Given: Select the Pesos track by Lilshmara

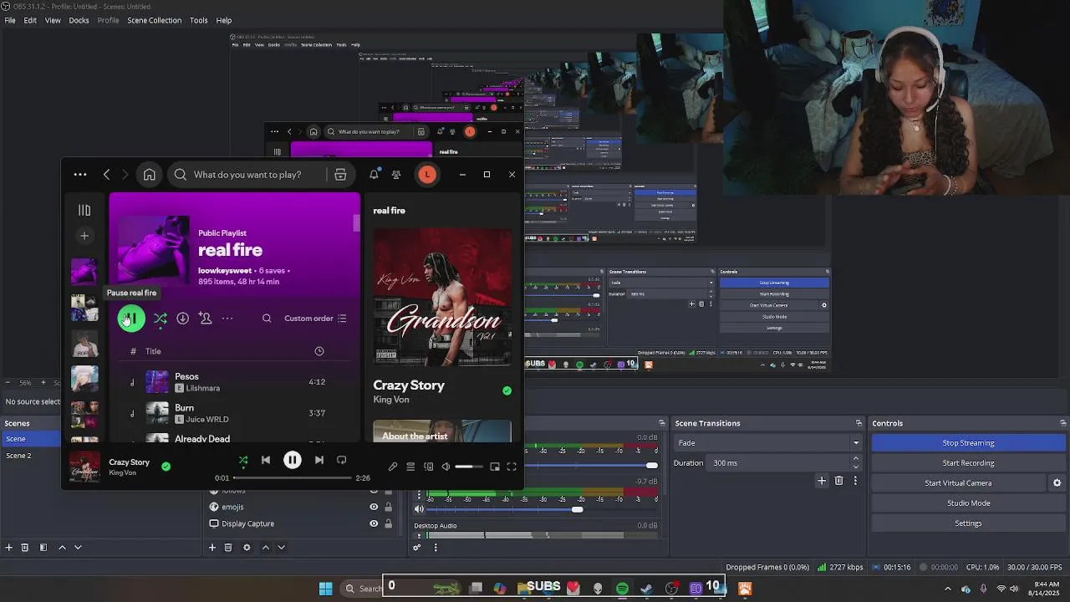Looking at the screenshot, I should coord(234,382).
